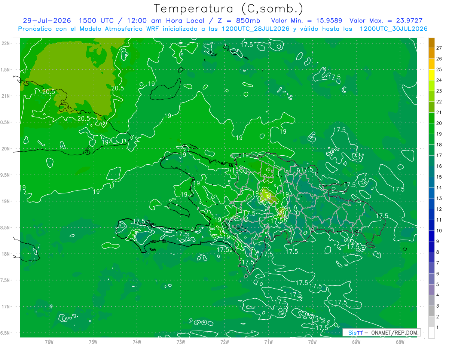Click the '21N' latitude axis label

5,96
